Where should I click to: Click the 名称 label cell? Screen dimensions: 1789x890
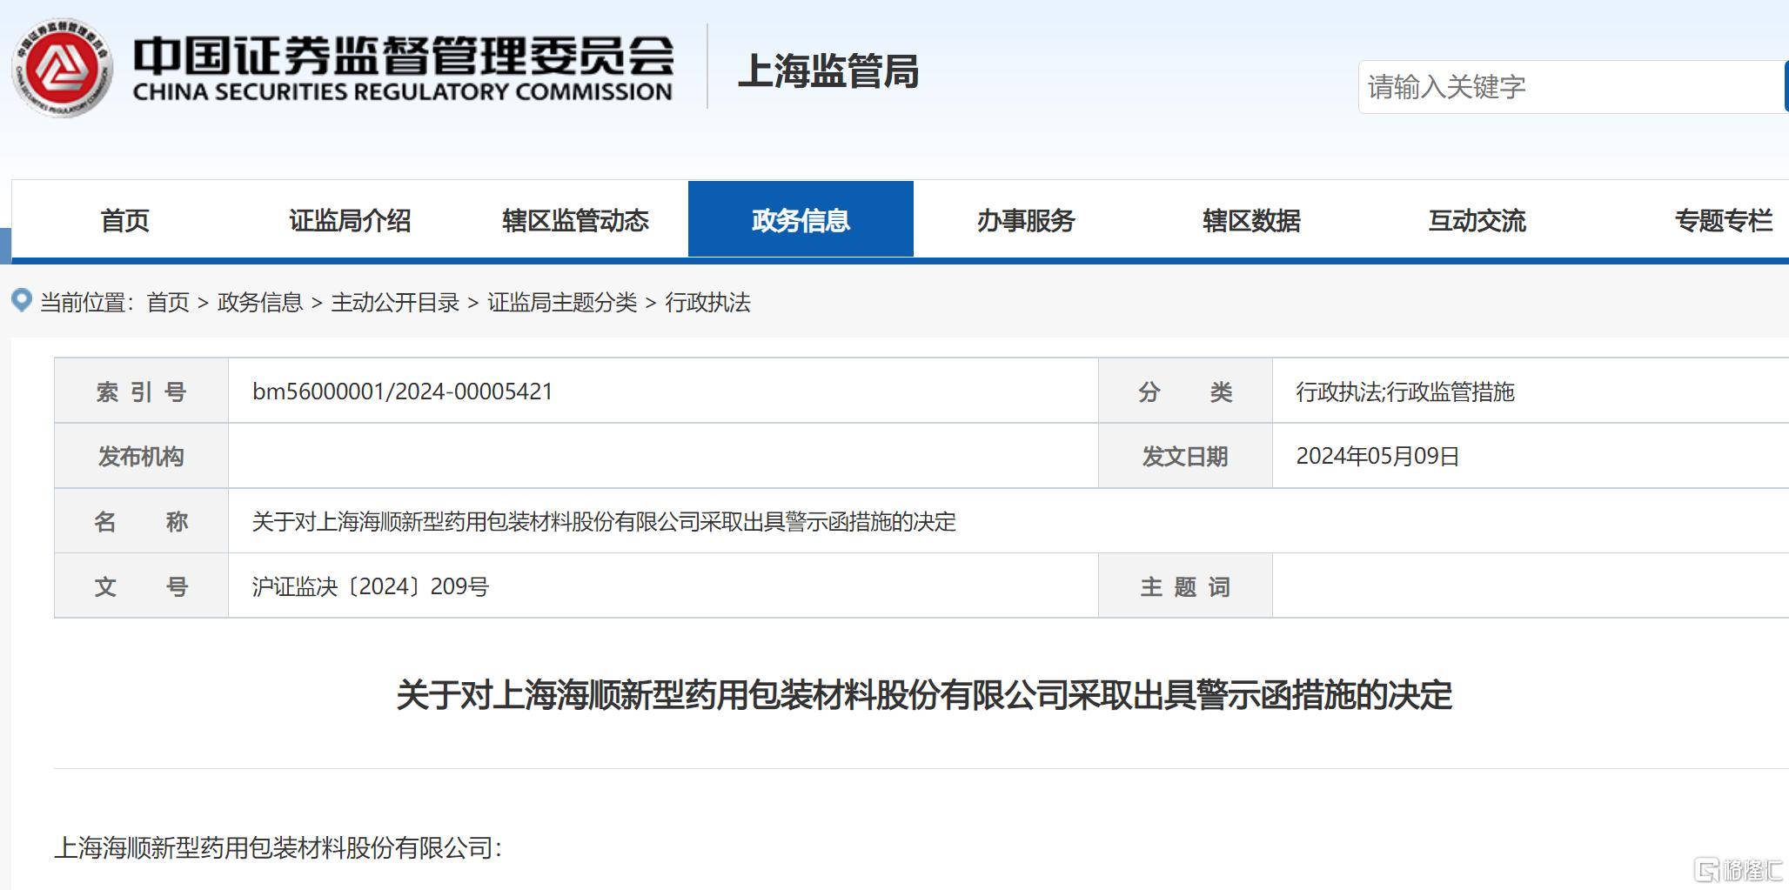pos(141,521)
